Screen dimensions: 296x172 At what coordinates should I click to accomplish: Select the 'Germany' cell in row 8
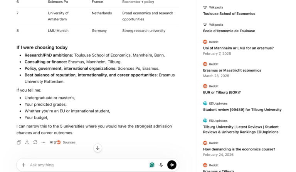99,30
